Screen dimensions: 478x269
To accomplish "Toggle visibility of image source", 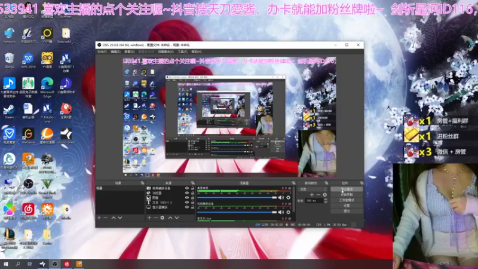I will pos(187,198).
